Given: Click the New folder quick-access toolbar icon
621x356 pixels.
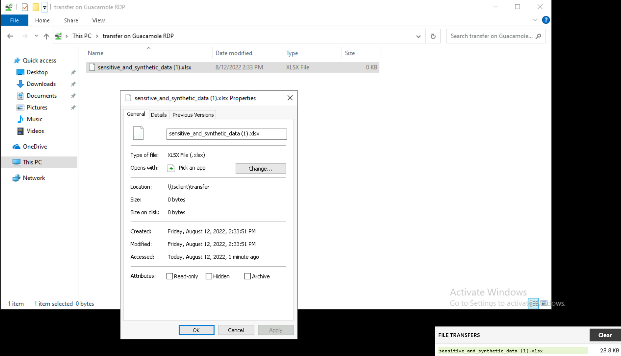Looking at the screenshot, I should pos(36,7).
